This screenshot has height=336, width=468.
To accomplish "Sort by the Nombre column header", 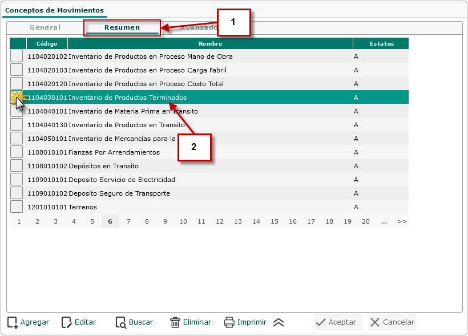I will (210, 43).
